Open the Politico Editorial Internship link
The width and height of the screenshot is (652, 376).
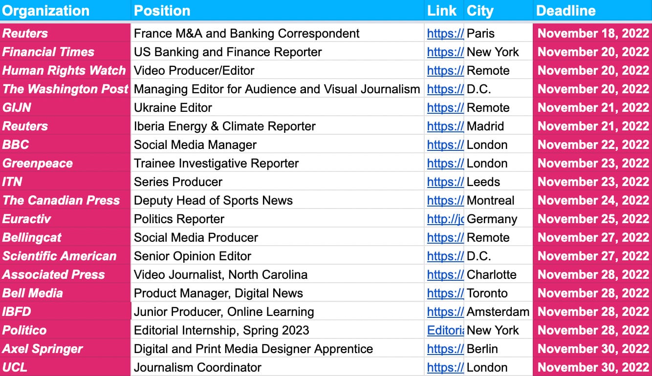(x=445, y=330)
